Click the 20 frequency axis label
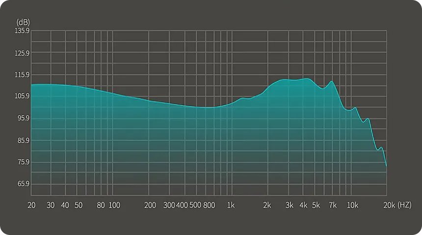Screen dimensions: 422x235 tap(31, 205)
